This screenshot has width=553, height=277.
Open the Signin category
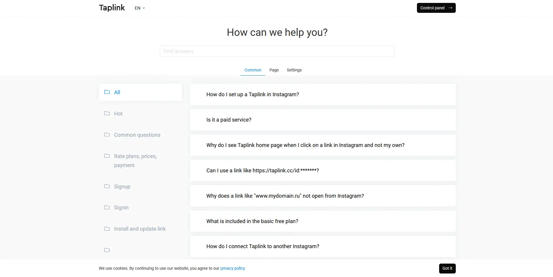(121, 208)
